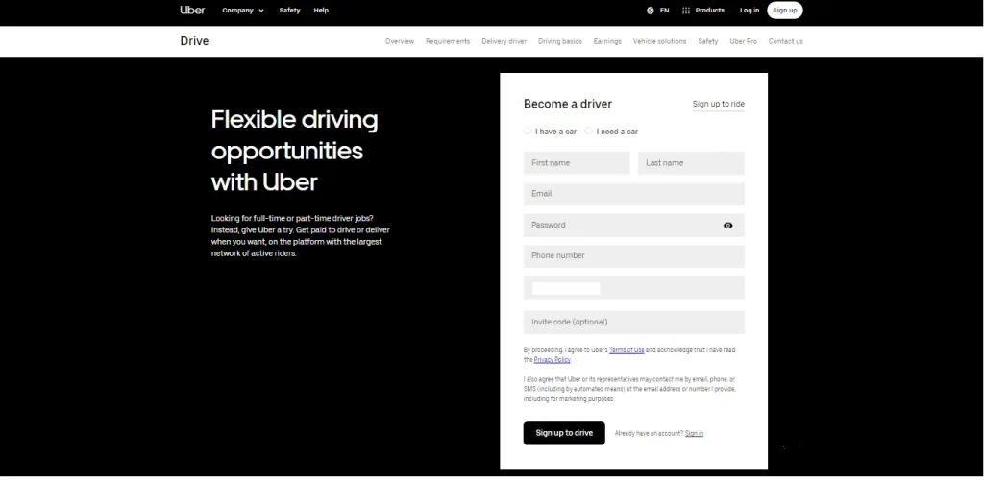Open the Terms of Use link
The image size is (984, 480).
click(627, 350)
